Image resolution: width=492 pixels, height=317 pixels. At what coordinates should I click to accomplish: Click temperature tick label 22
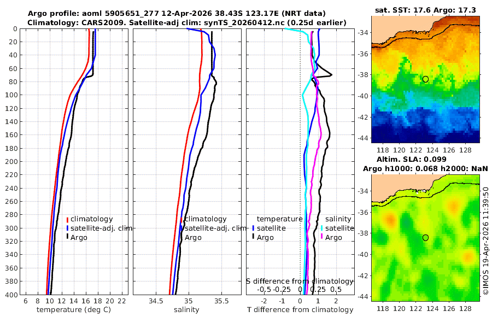coord(122,301)
